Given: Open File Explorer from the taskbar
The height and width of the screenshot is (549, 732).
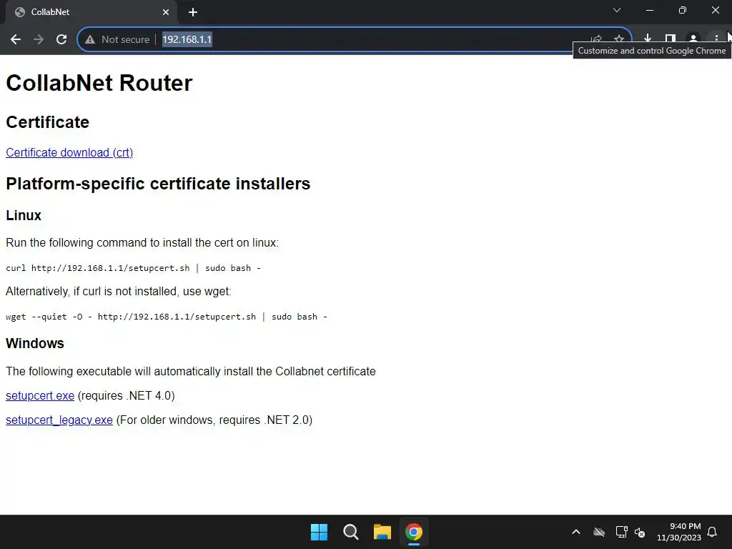Looking at the screenshot, I should [382, 532].
